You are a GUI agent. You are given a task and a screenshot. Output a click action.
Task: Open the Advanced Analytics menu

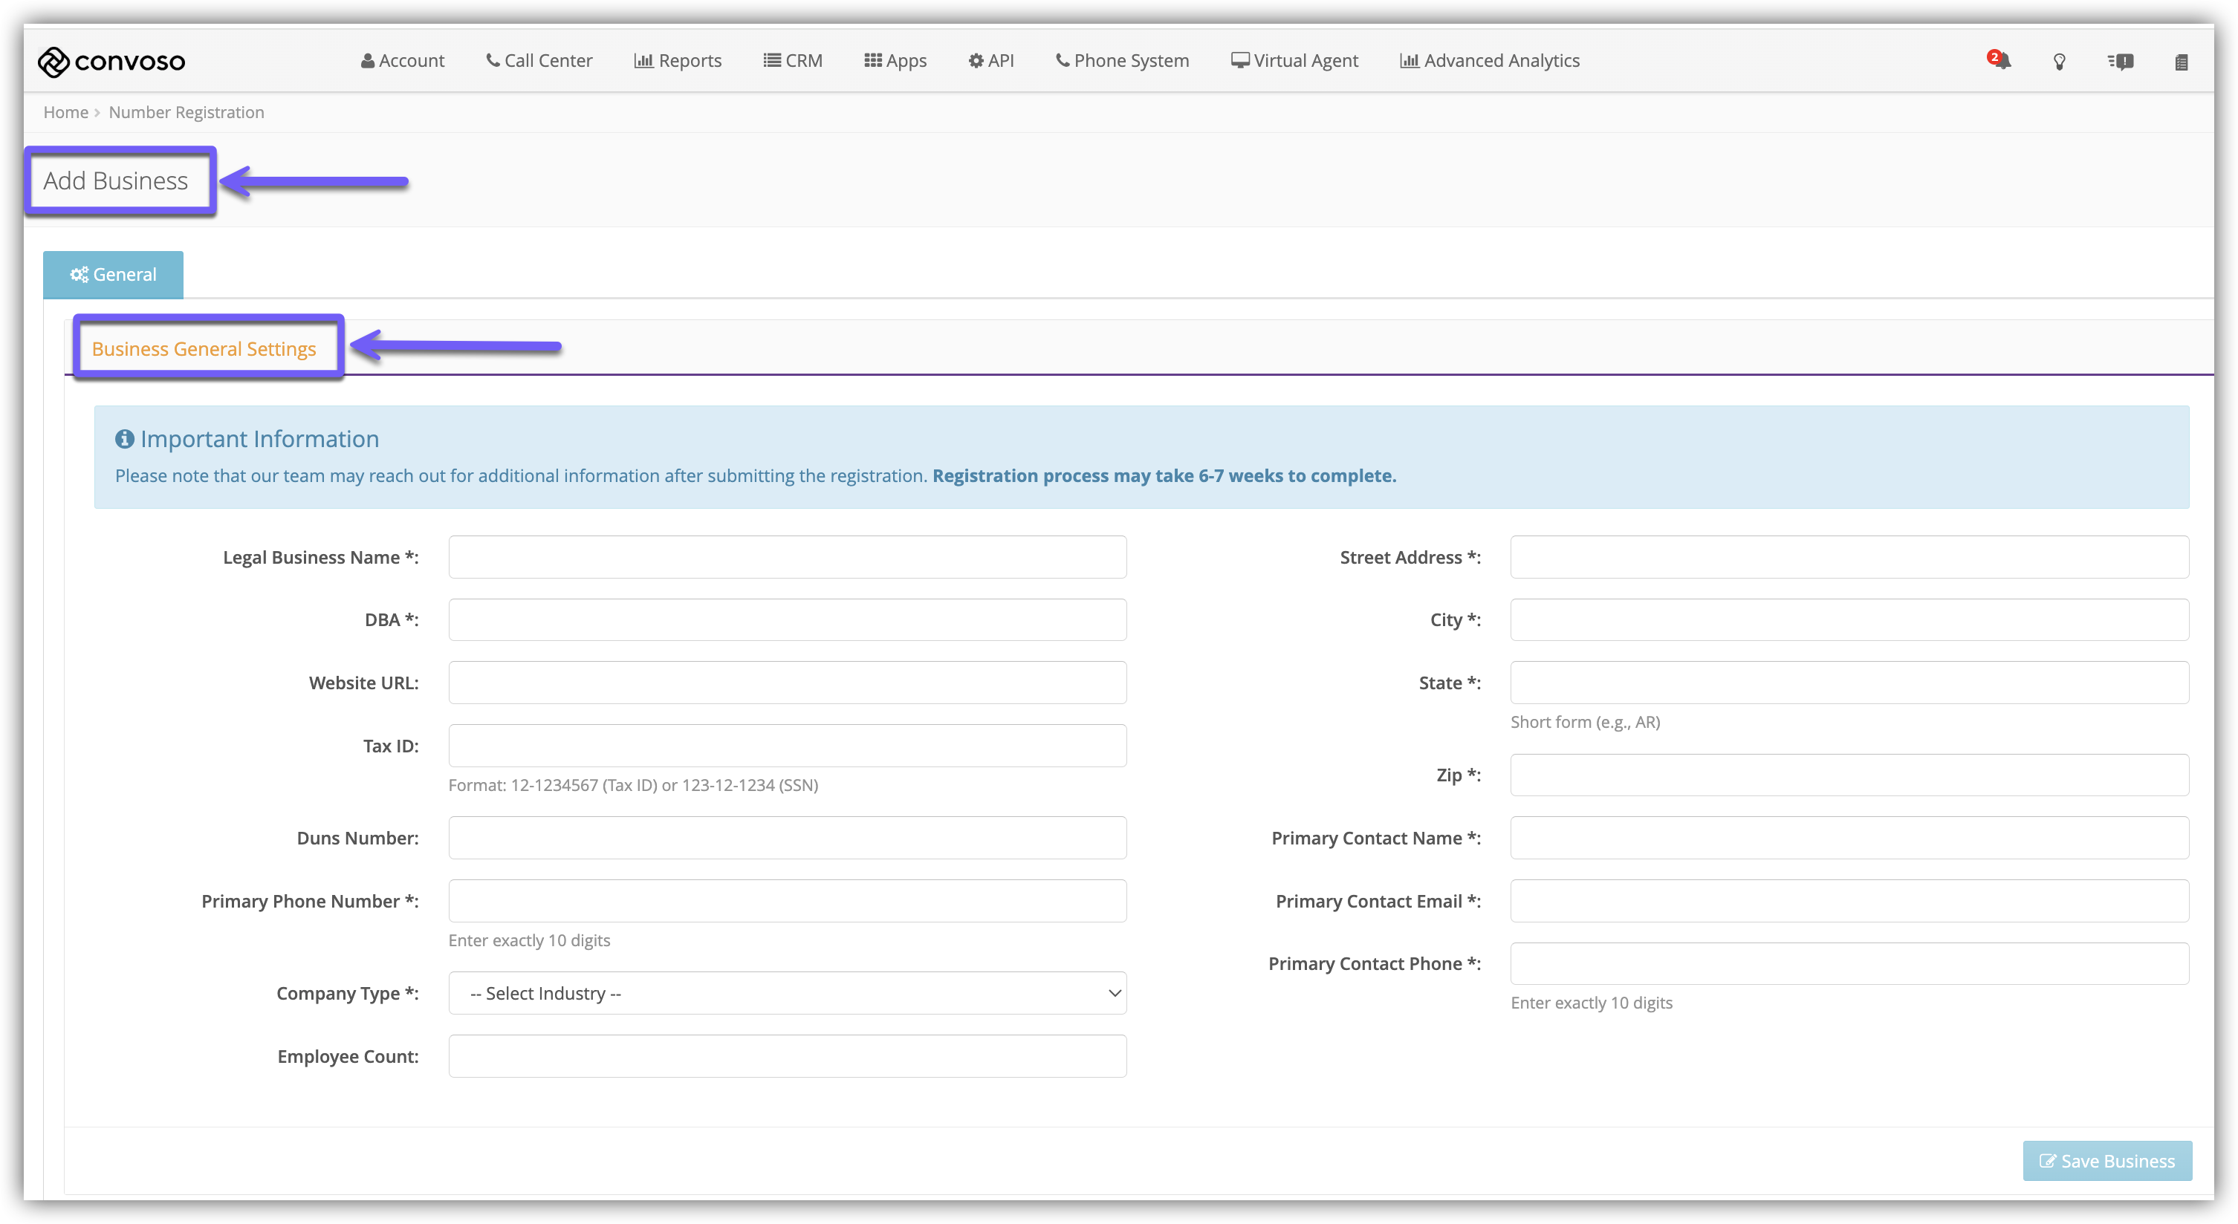[x=1489, y=61]
